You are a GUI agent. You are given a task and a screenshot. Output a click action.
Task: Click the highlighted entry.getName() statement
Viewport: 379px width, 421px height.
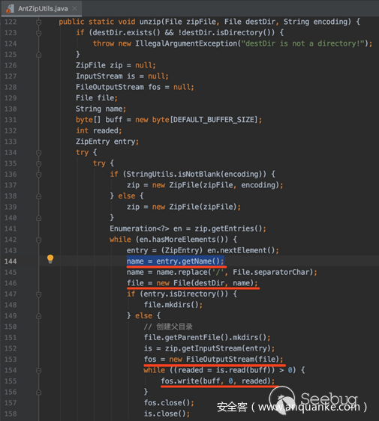coord(176,261)
